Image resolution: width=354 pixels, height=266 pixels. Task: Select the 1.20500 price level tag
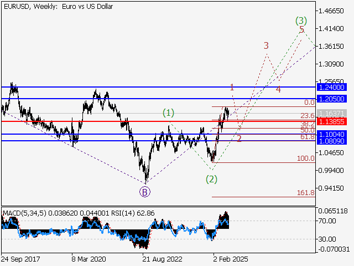pos(332,99)
